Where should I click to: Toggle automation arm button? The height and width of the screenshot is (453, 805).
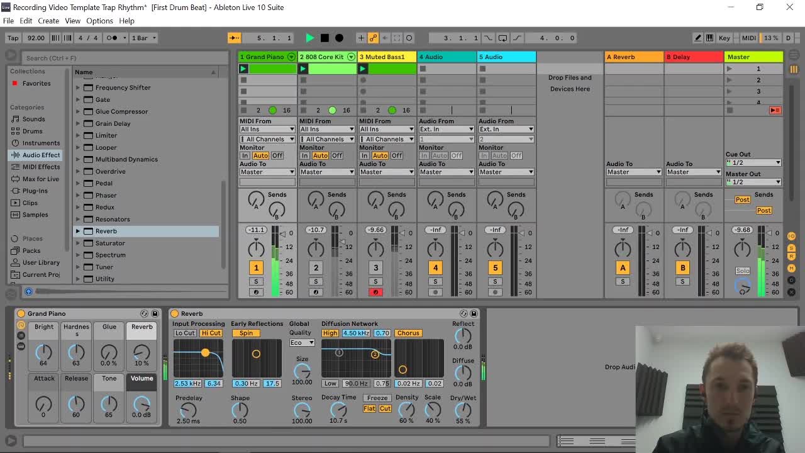(x=373, y=38)
